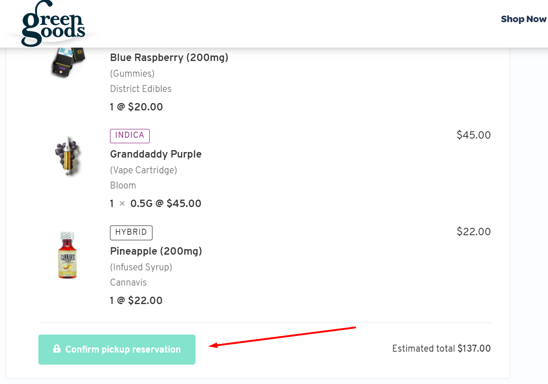The height and width of the screenshot is (384, 548).
Task: Click the Confirm pickup reservation button
Action: point(117,349)
